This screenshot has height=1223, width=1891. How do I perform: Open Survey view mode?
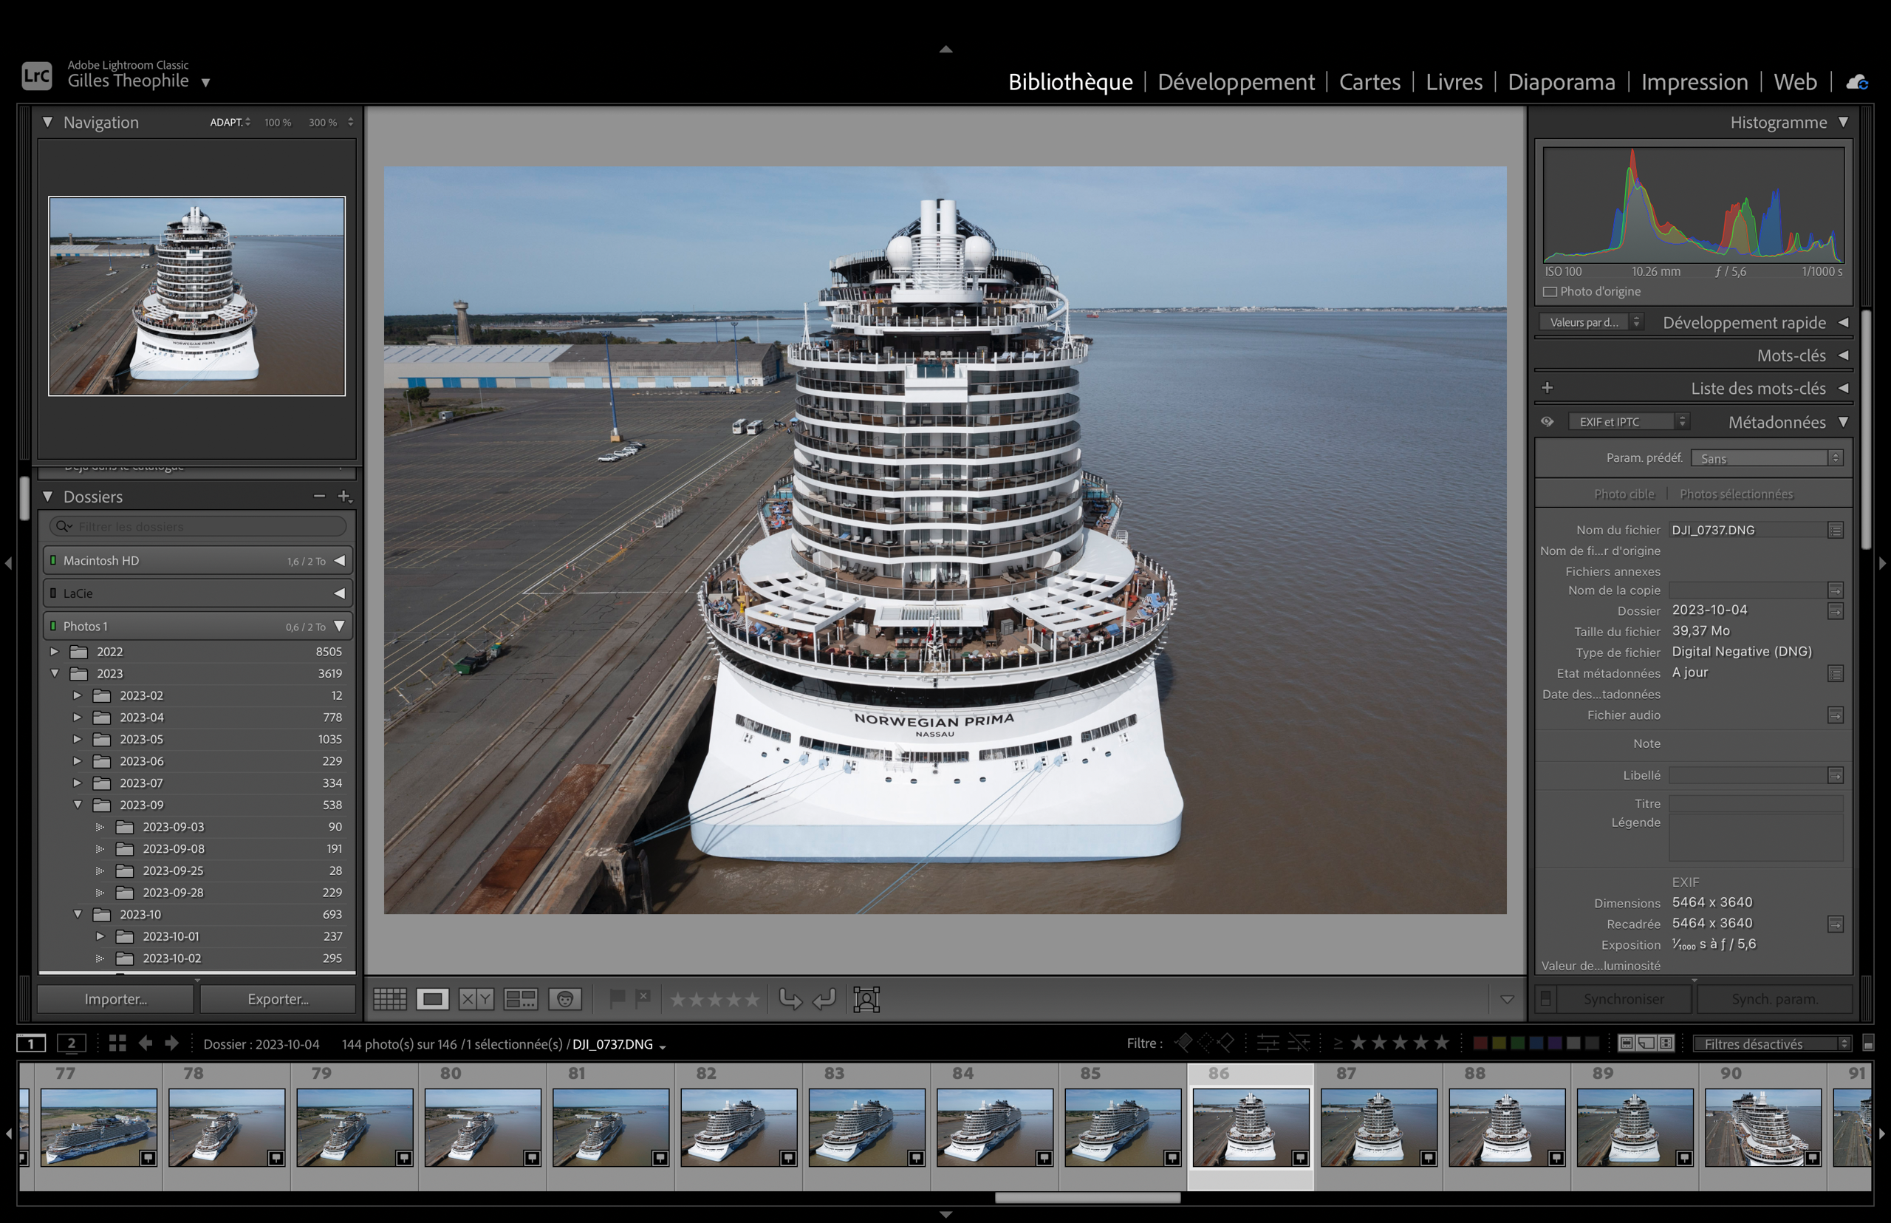tap(521, 999)
